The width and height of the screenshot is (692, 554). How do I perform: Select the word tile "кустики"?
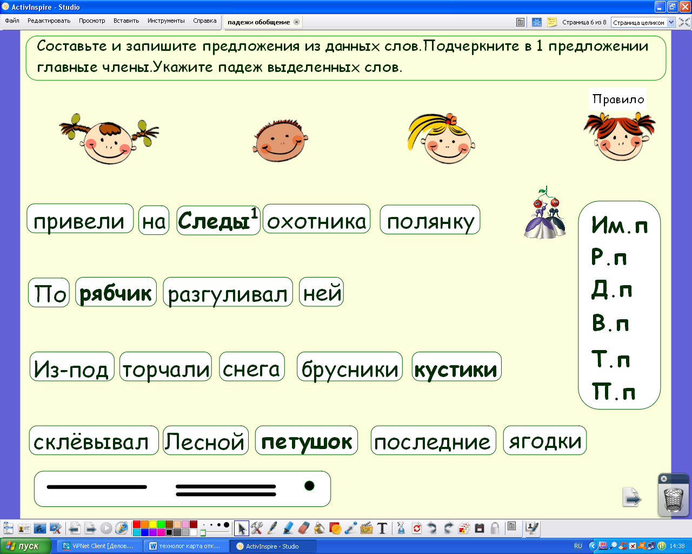456,368
